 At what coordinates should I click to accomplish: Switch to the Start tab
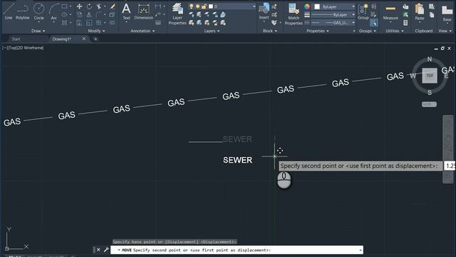[x=16, y=39]
